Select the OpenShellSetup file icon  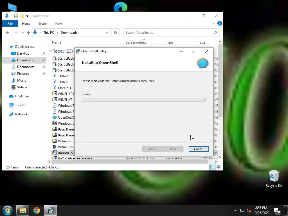pyautogui.click(x=55, y=117)
